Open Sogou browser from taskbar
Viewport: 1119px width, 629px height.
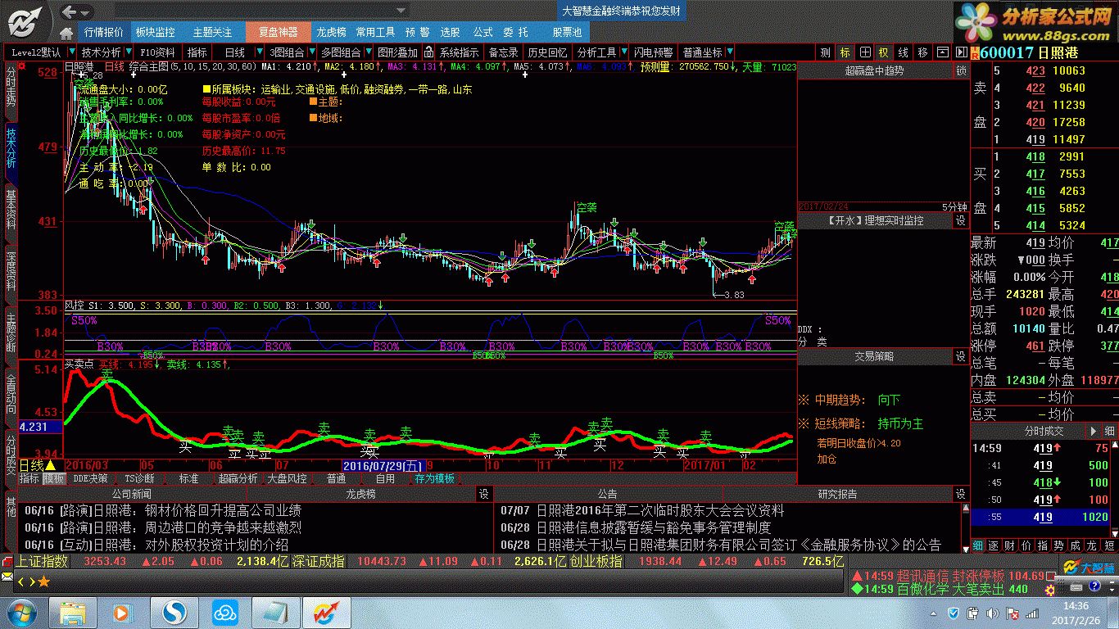174,612
